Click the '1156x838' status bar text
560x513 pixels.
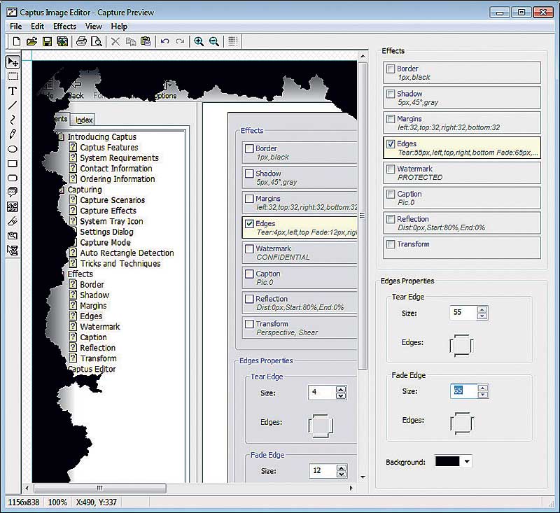click(24, 503)
